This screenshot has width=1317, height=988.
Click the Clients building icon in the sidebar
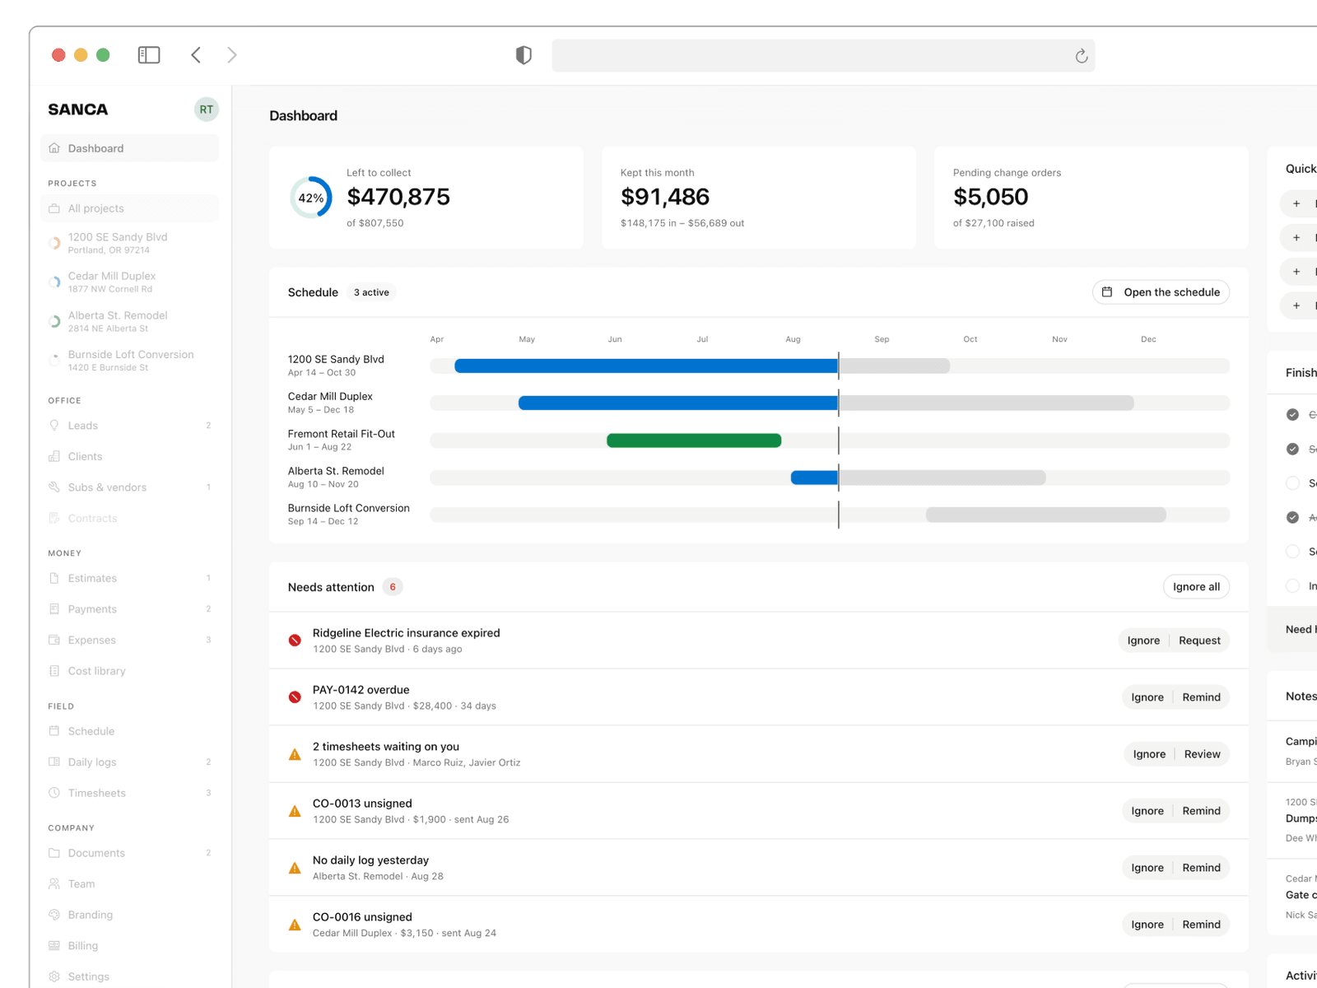pyautogui.click(x=54, y=456)
